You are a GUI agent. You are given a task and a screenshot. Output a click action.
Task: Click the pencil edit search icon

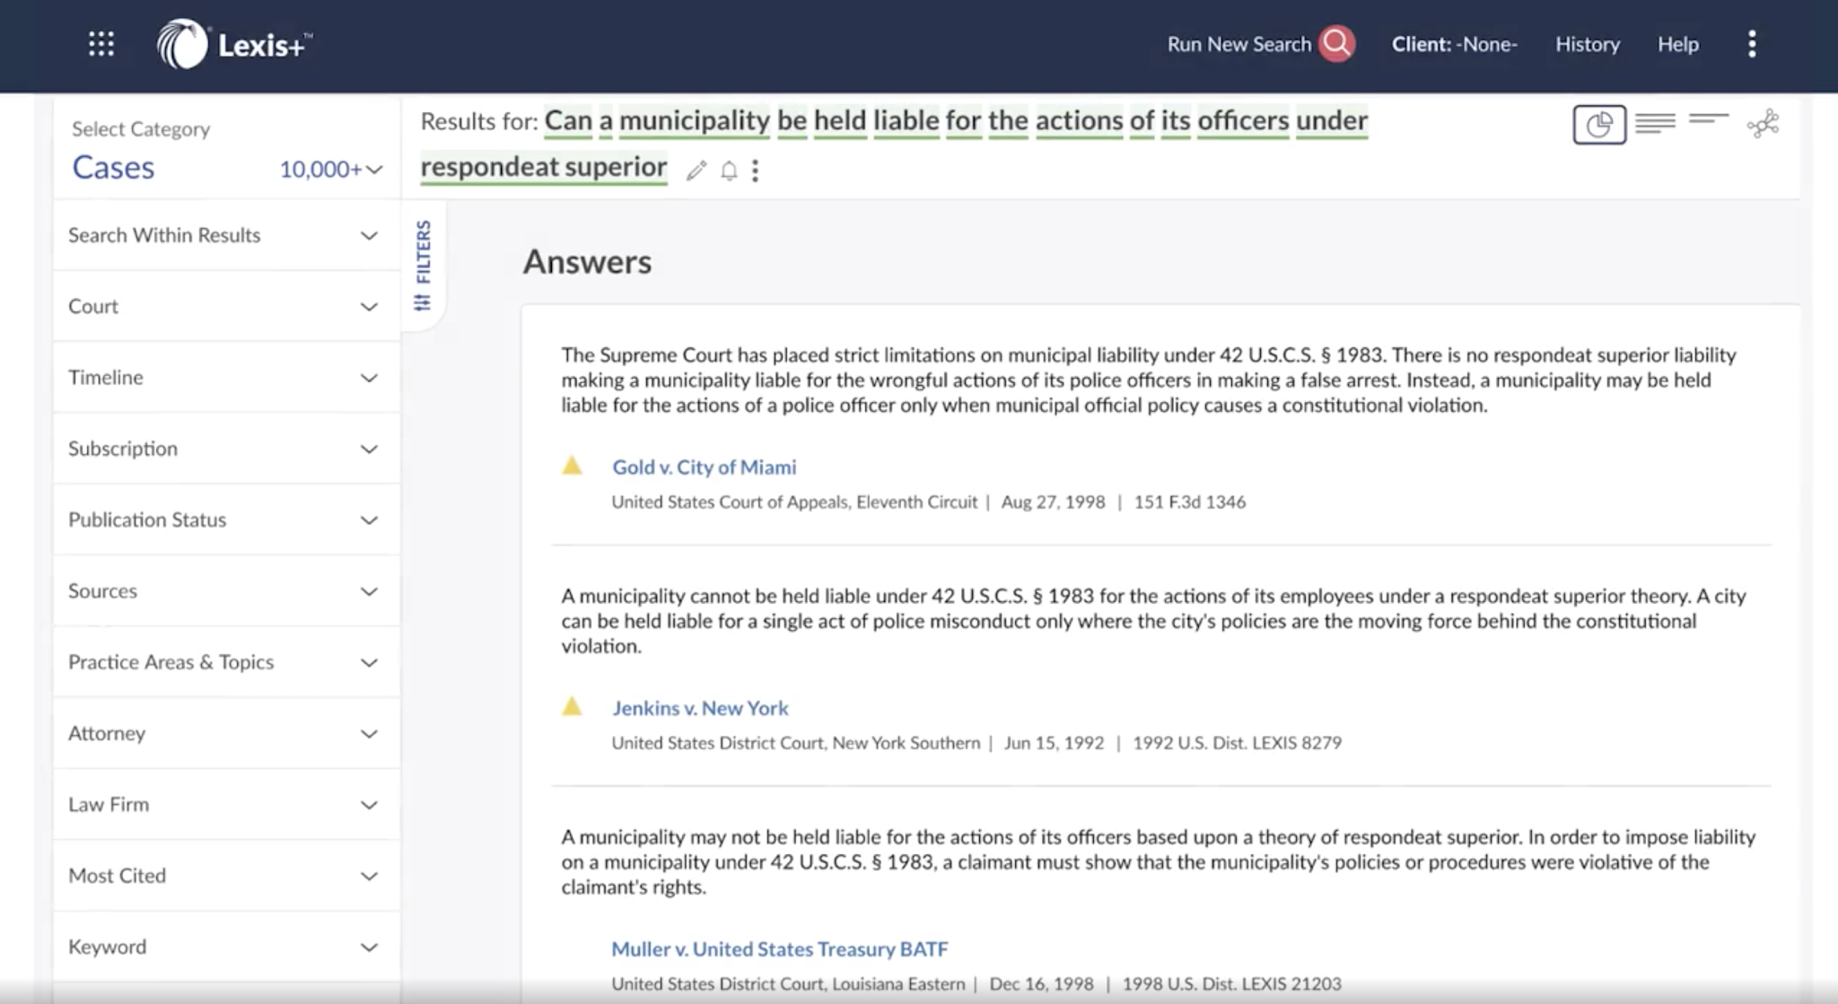(x=696, y=170)
